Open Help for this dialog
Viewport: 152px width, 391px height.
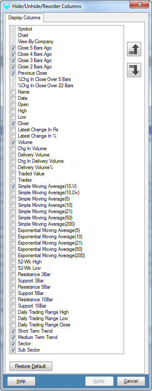click(21, 381)
